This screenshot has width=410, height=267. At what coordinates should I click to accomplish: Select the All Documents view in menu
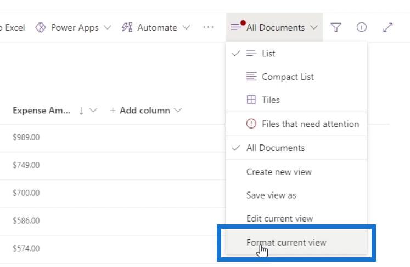pyautogui.click(x=296, y=148)
